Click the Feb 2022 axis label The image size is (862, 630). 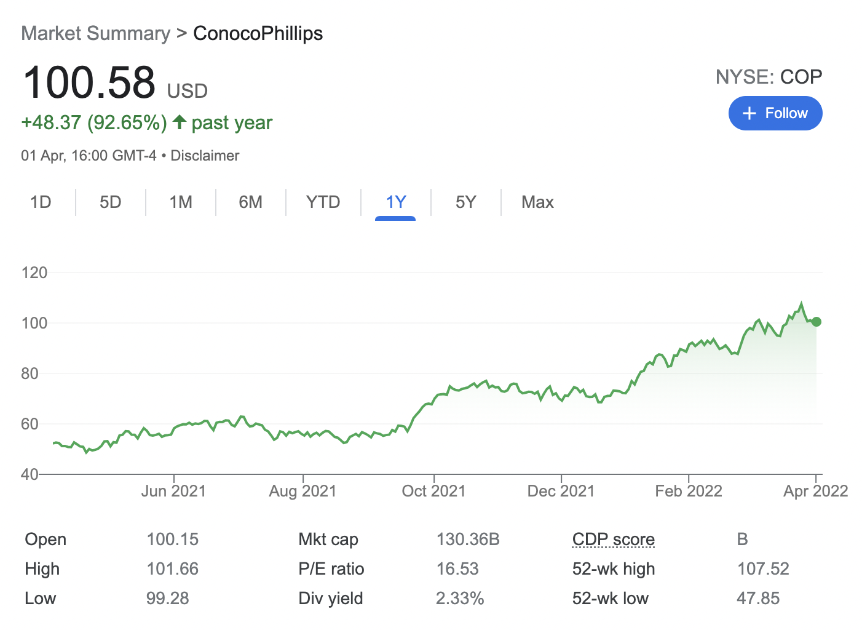[x=688, y=491]
